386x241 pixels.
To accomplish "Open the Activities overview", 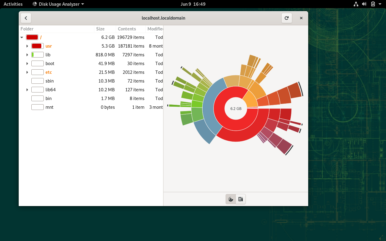I will click(x=13, y=4).
